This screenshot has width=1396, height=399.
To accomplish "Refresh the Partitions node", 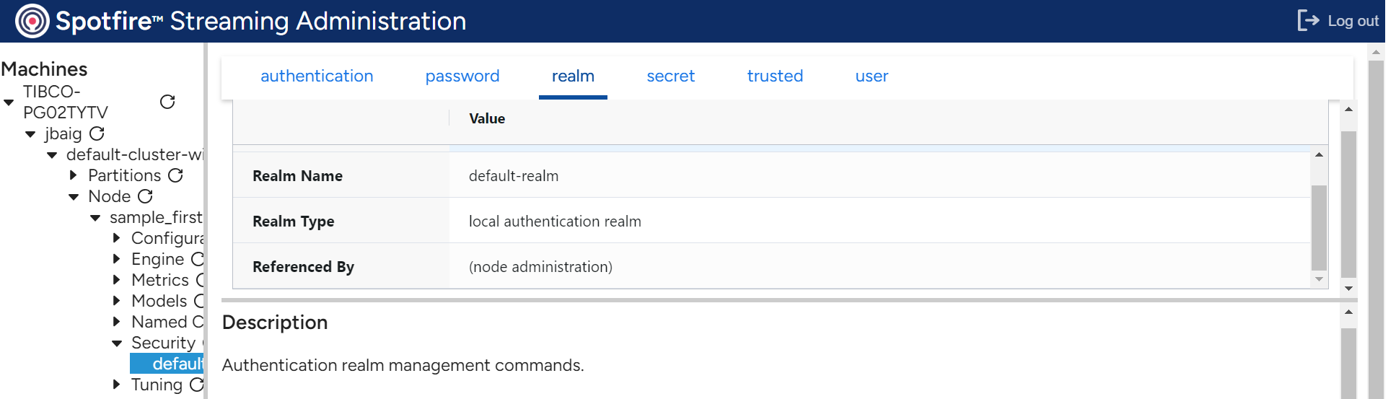I will point(175,175).
